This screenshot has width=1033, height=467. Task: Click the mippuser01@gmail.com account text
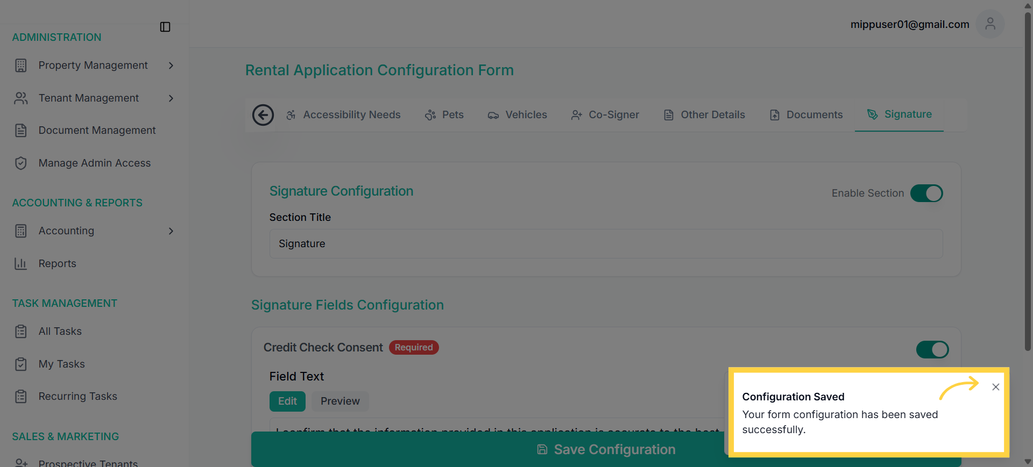pos(910,24)
